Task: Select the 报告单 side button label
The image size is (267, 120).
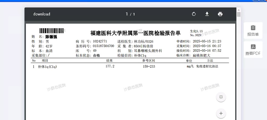Action: pyautogui.click(x=253, y=34)
